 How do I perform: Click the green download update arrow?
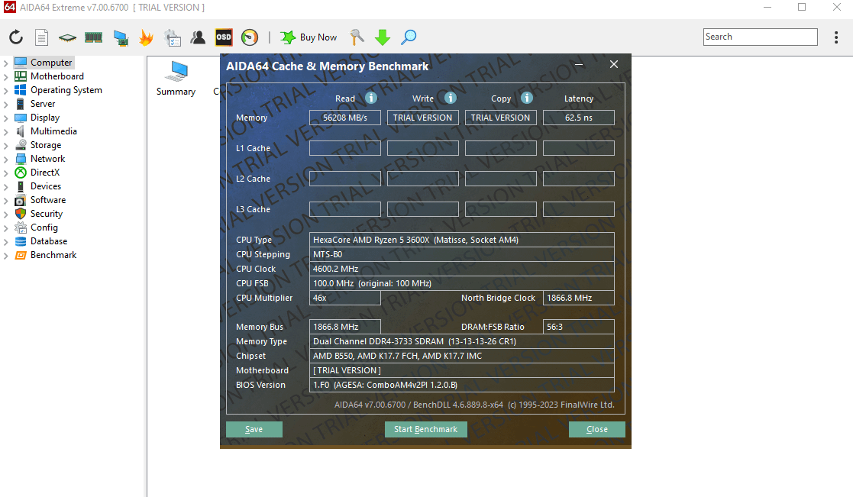coord(383,37)
